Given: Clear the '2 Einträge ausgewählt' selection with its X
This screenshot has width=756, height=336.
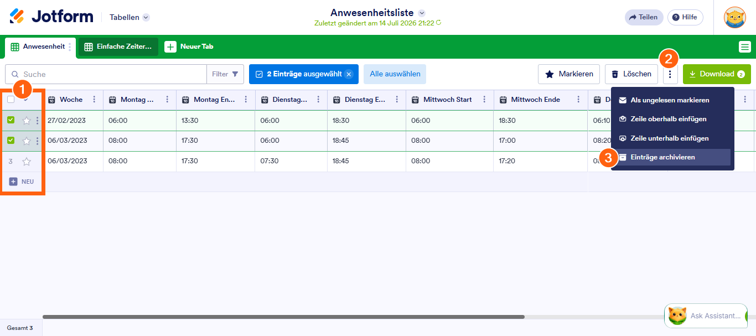Looking at the screenshot, I should [x=349, y=74].
